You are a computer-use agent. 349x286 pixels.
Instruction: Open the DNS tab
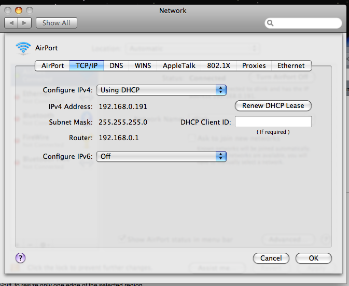pos(116,65)
